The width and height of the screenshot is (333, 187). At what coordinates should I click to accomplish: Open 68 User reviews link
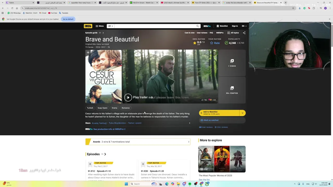pyautogui.click(x=206, y=127)
